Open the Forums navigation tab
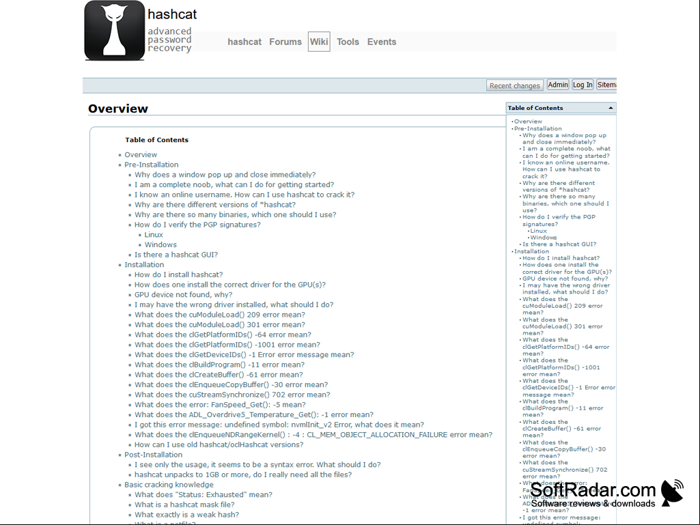 [285, 42]
